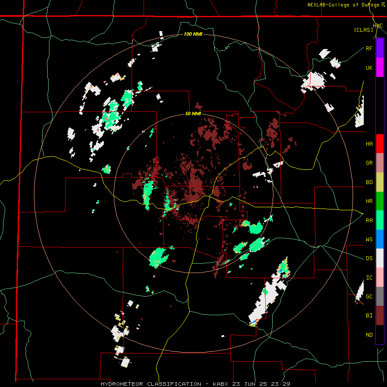Image resolution: width=387 pixels, height=387 pixels.
Task: Click the 'DS' legend label text
Action: [369, 258]
